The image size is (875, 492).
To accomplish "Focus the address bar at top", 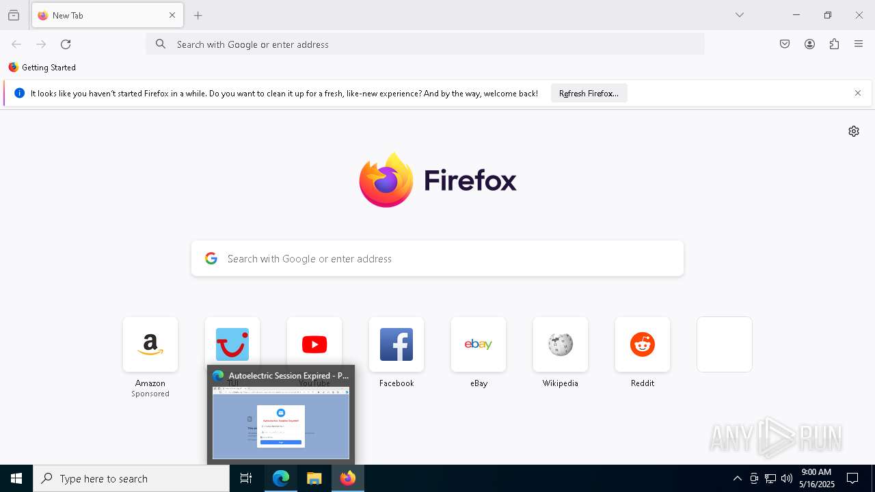I will (425, 44).
